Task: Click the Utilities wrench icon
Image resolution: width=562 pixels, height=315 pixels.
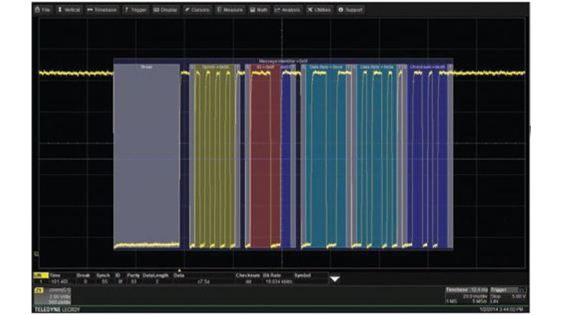Action: 311,10
